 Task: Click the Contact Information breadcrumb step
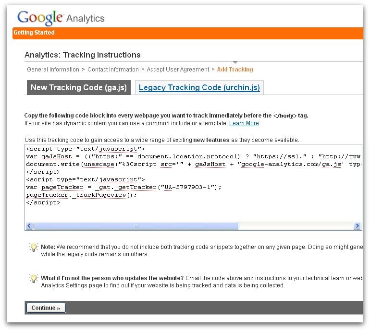point(113,70)
